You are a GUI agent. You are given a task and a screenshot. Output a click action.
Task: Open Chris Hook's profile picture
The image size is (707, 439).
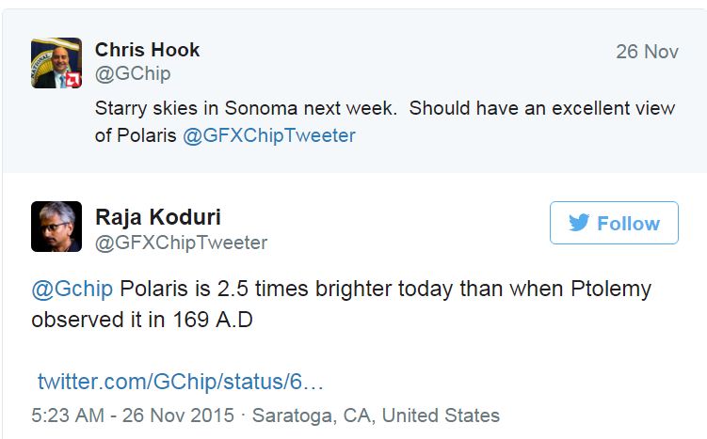[x=56, y=63]
